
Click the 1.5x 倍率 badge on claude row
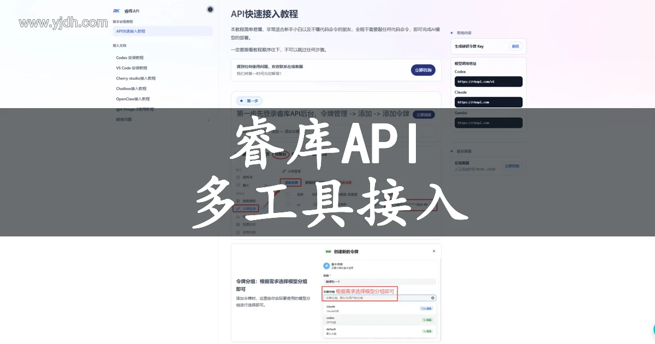click(x=426, y=309)
